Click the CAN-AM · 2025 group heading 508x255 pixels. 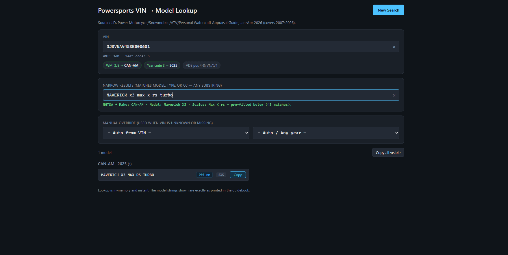pos(115,164)
